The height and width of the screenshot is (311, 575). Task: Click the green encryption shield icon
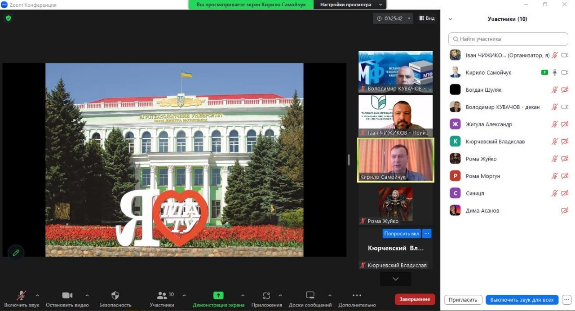[8, 18]
